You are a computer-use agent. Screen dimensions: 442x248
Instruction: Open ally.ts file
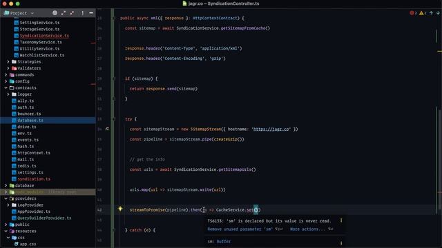pos(26,101)
